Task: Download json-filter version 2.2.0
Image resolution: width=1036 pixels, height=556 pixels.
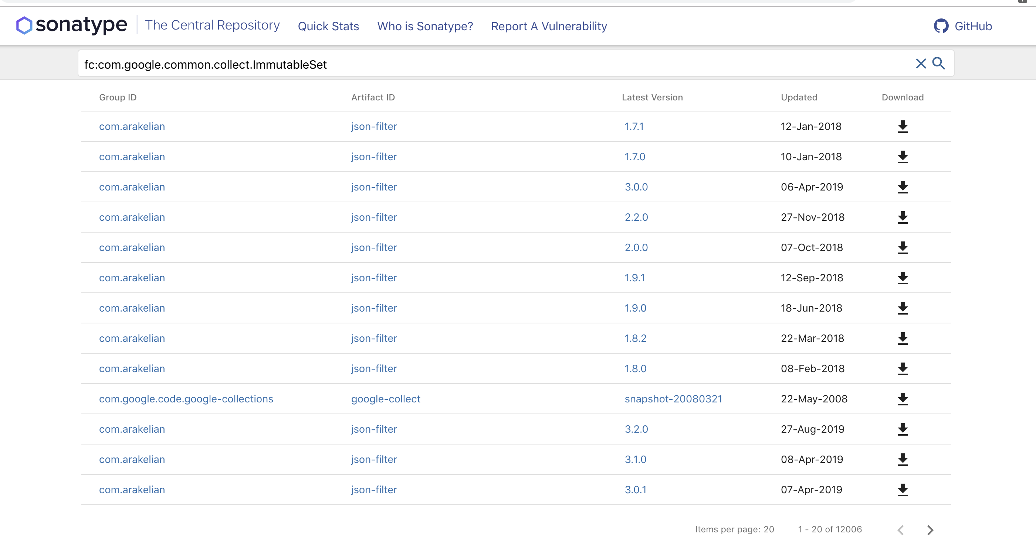Action: [x=903, y=217]
